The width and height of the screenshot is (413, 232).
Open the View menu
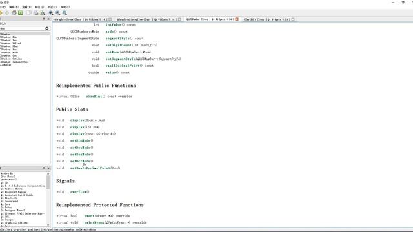(x=26, y=7)
